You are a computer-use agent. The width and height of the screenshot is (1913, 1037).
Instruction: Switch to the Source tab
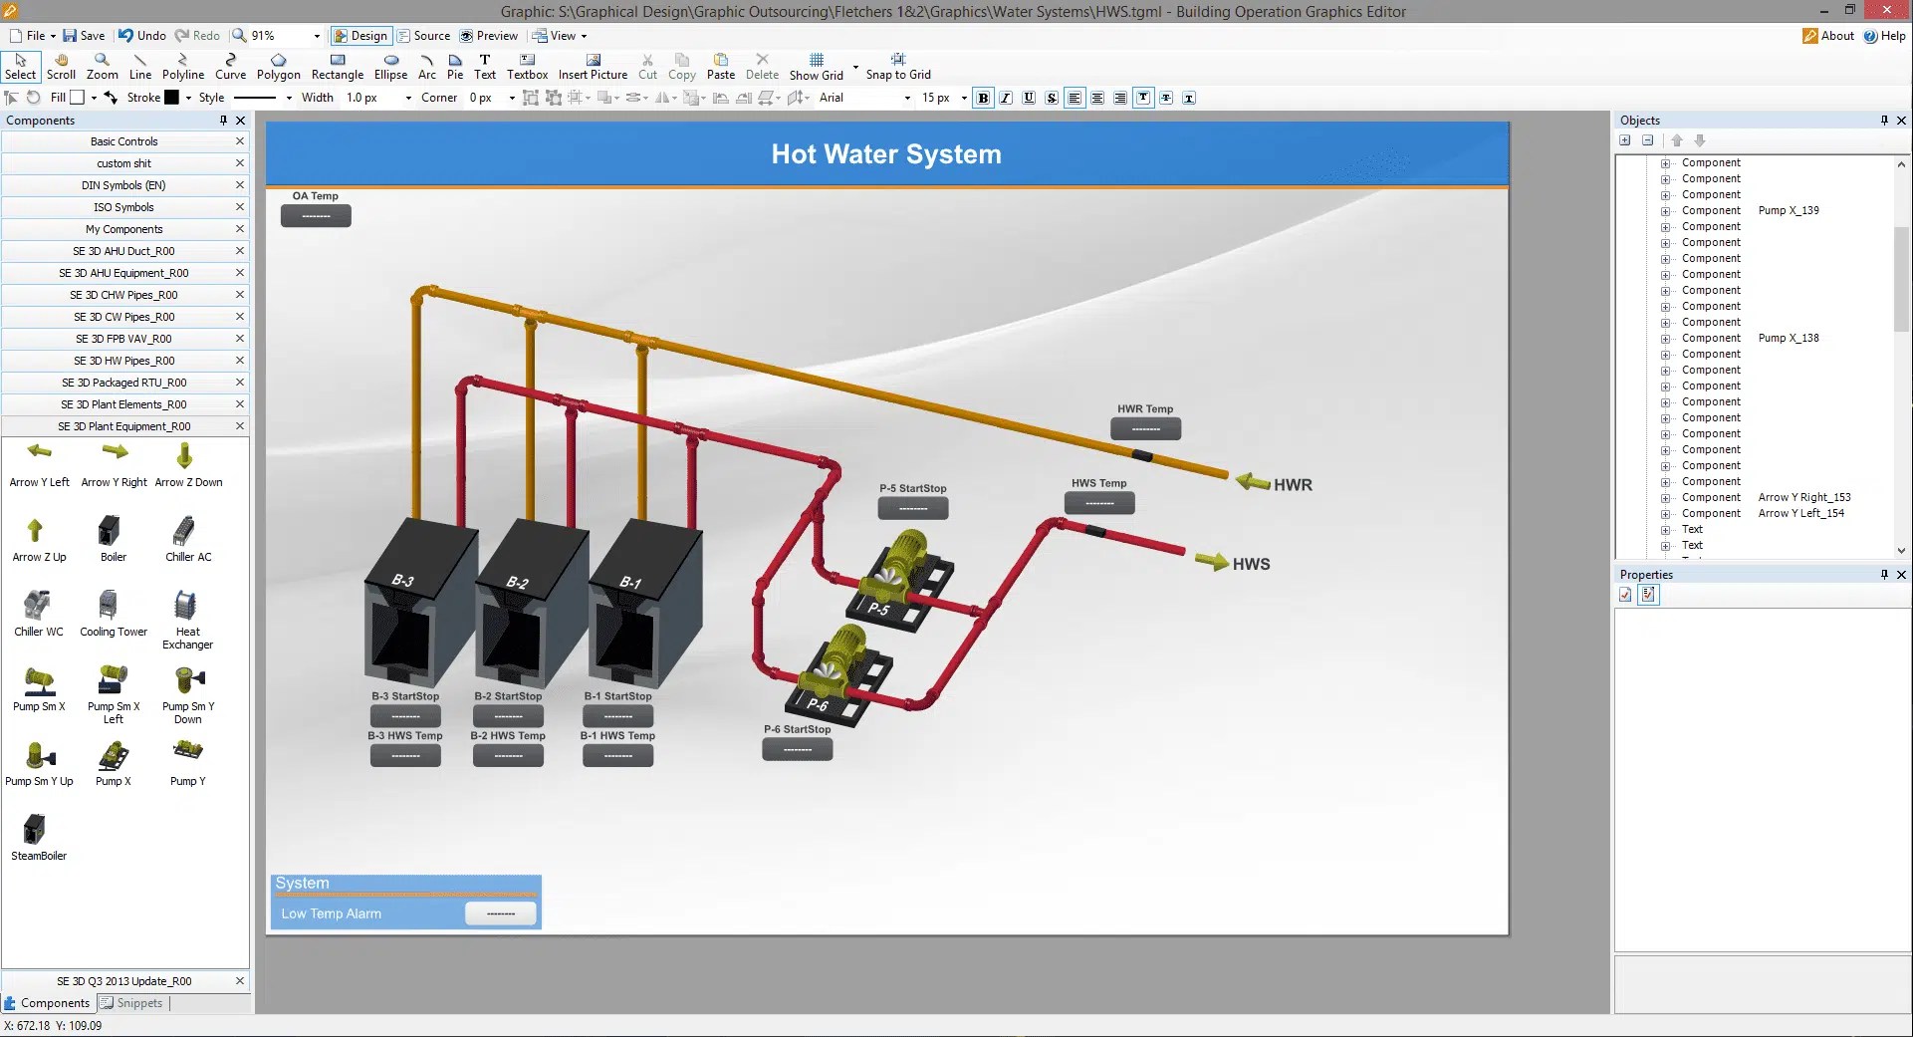point(423,35)
